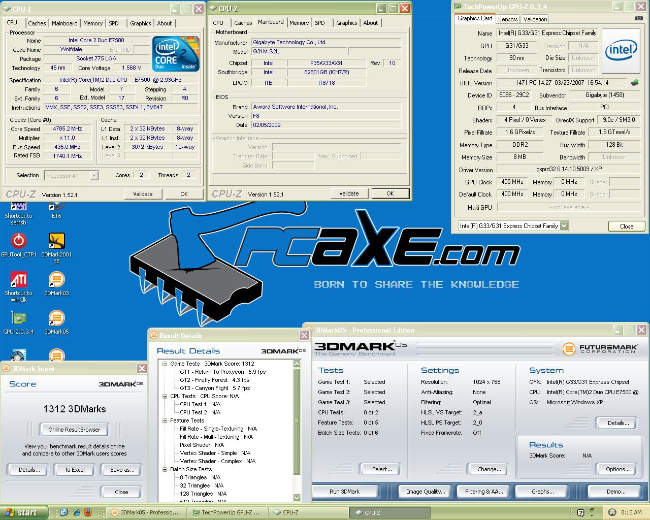Open the Online ResultBrowser
Screen dimensions: 650x520
pos(74,430)
